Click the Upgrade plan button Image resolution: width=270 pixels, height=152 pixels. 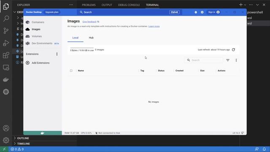[52, 12]
